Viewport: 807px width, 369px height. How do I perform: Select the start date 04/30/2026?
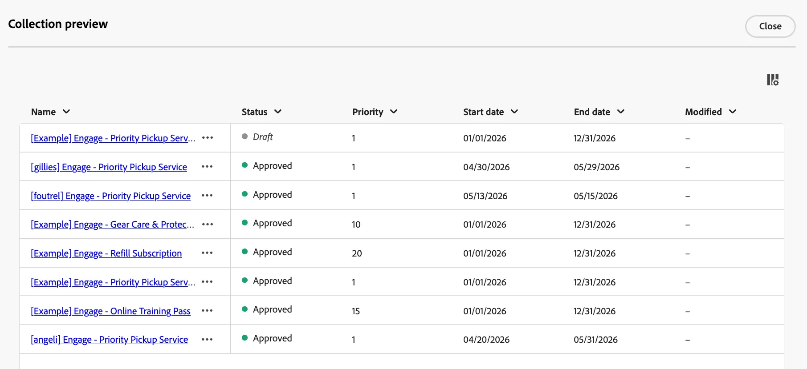pyautogui.click(x=486, y=167)
